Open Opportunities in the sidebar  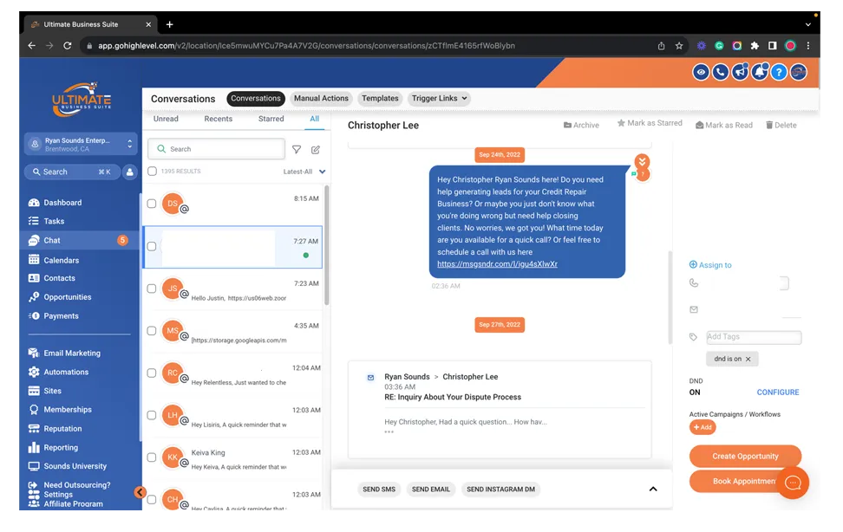[x=67, y=296]
